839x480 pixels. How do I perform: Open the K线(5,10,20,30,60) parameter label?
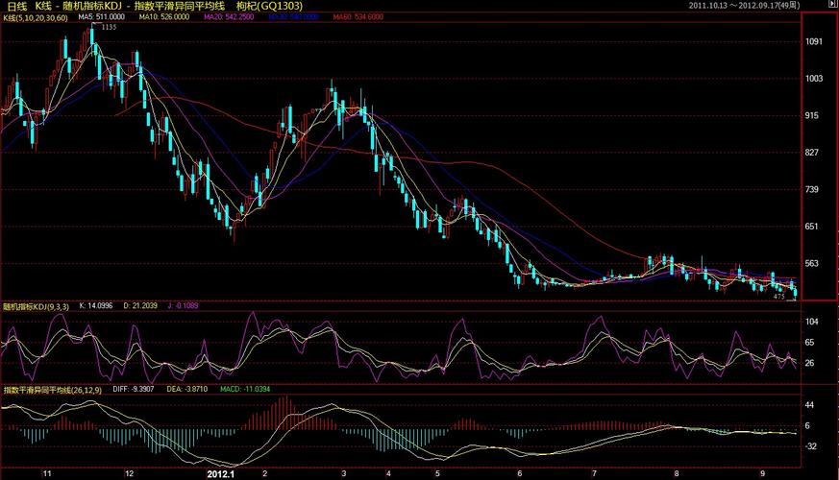click(x=37, y=18)
